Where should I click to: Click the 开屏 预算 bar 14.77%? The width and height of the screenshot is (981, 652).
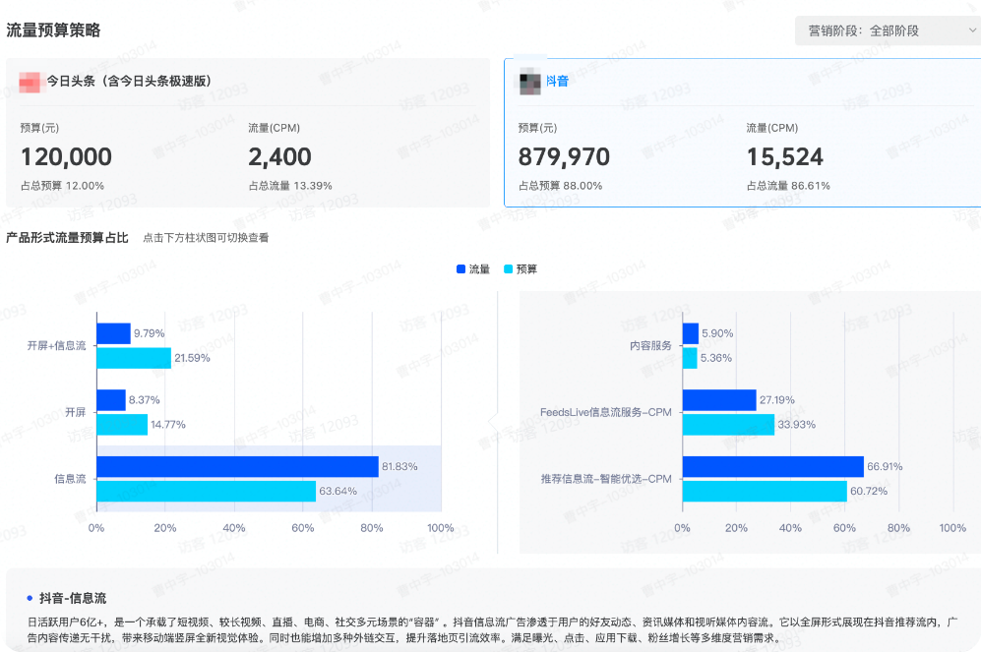coord(122,425)
